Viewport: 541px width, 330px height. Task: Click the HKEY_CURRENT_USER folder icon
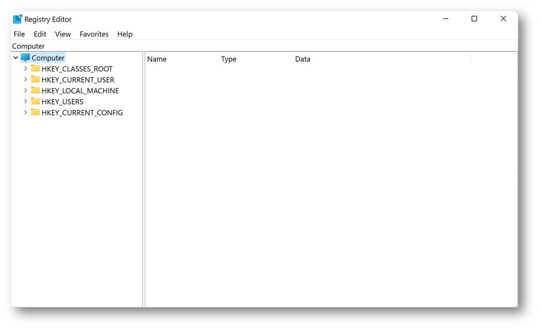tap(35, 79)
